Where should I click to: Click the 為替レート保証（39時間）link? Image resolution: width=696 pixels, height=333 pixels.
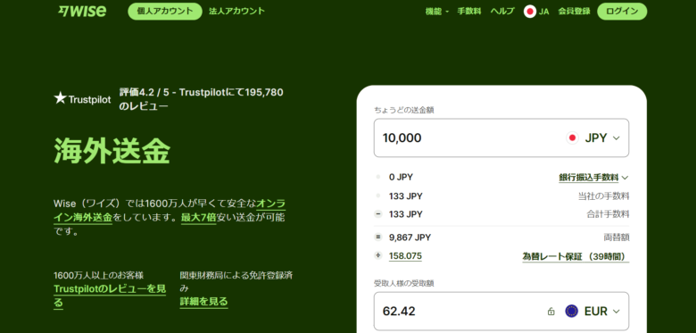coord(576,256)
